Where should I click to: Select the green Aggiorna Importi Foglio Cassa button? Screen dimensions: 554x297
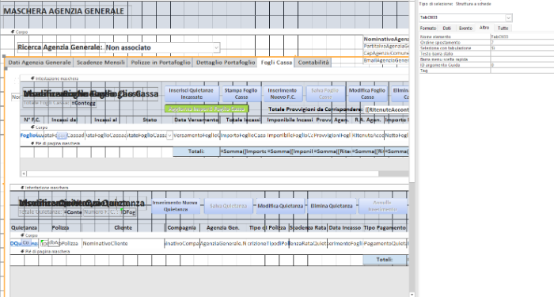click(x=207, y=109)
